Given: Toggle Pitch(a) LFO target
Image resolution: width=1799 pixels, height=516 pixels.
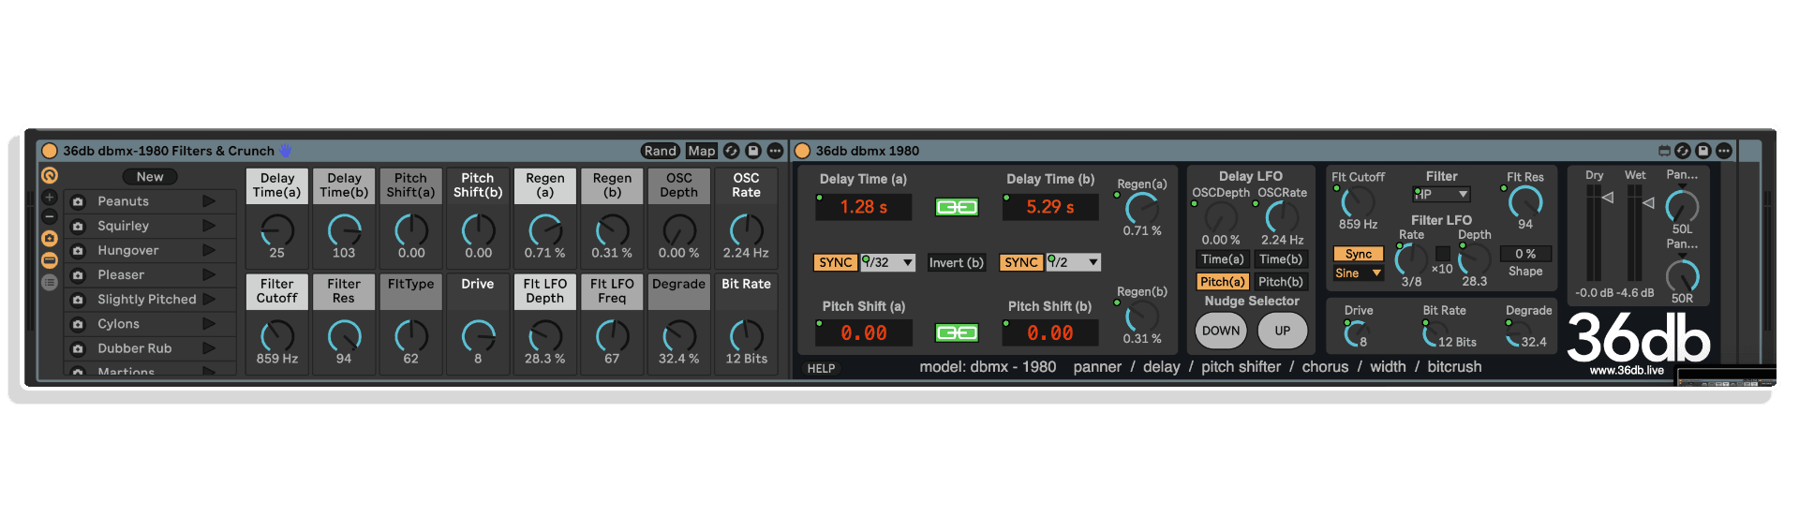Looking at the screenshot, I should (1223, 282).
